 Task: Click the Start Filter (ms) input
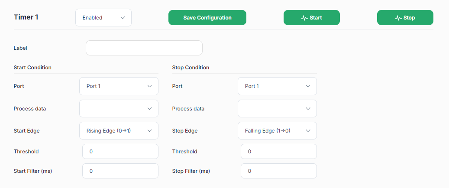click(120, 171)
